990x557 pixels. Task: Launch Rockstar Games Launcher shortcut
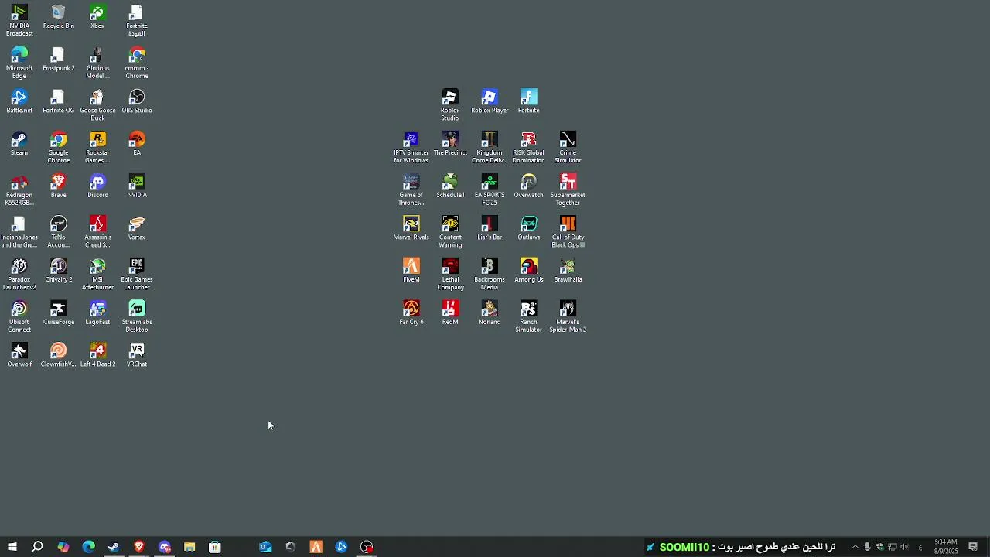point(97,148)
